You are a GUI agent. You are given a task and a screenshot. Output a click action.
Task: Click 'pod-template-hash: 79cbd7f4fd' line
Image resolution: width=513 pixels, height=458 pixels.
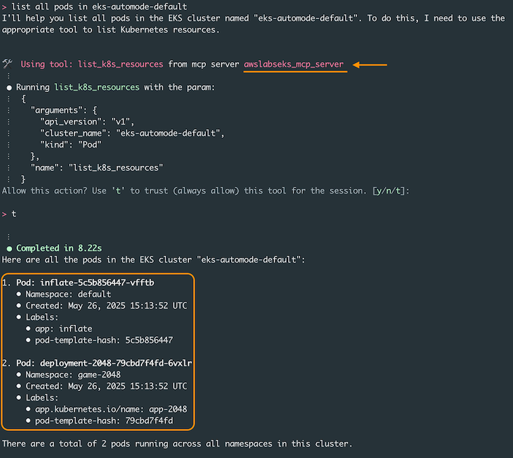coord(104,421)
